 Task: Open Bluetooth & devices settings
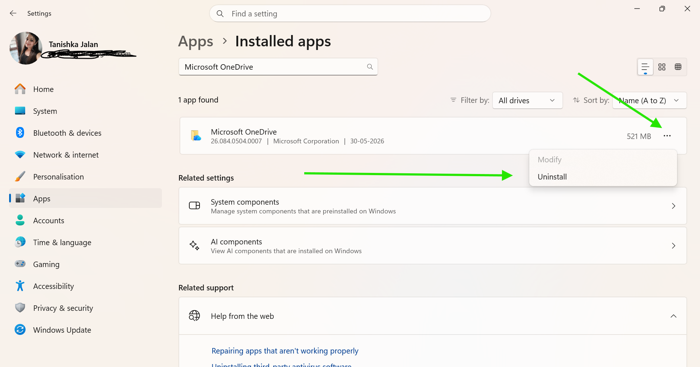click(x=67, y=133)
